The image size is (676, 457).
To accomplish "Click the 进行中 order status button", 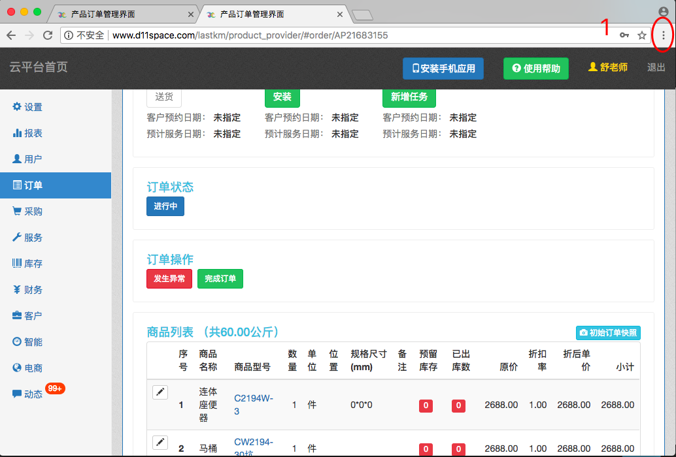I will (165, 206).
